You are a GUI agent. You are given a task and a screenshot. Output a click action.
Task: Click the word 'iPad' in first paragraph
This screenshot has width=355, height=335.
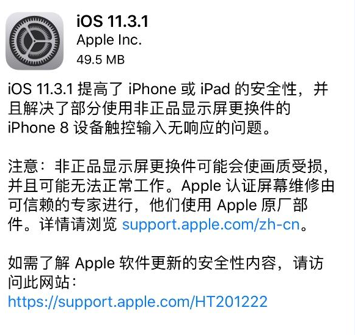(x=215, y=89)
